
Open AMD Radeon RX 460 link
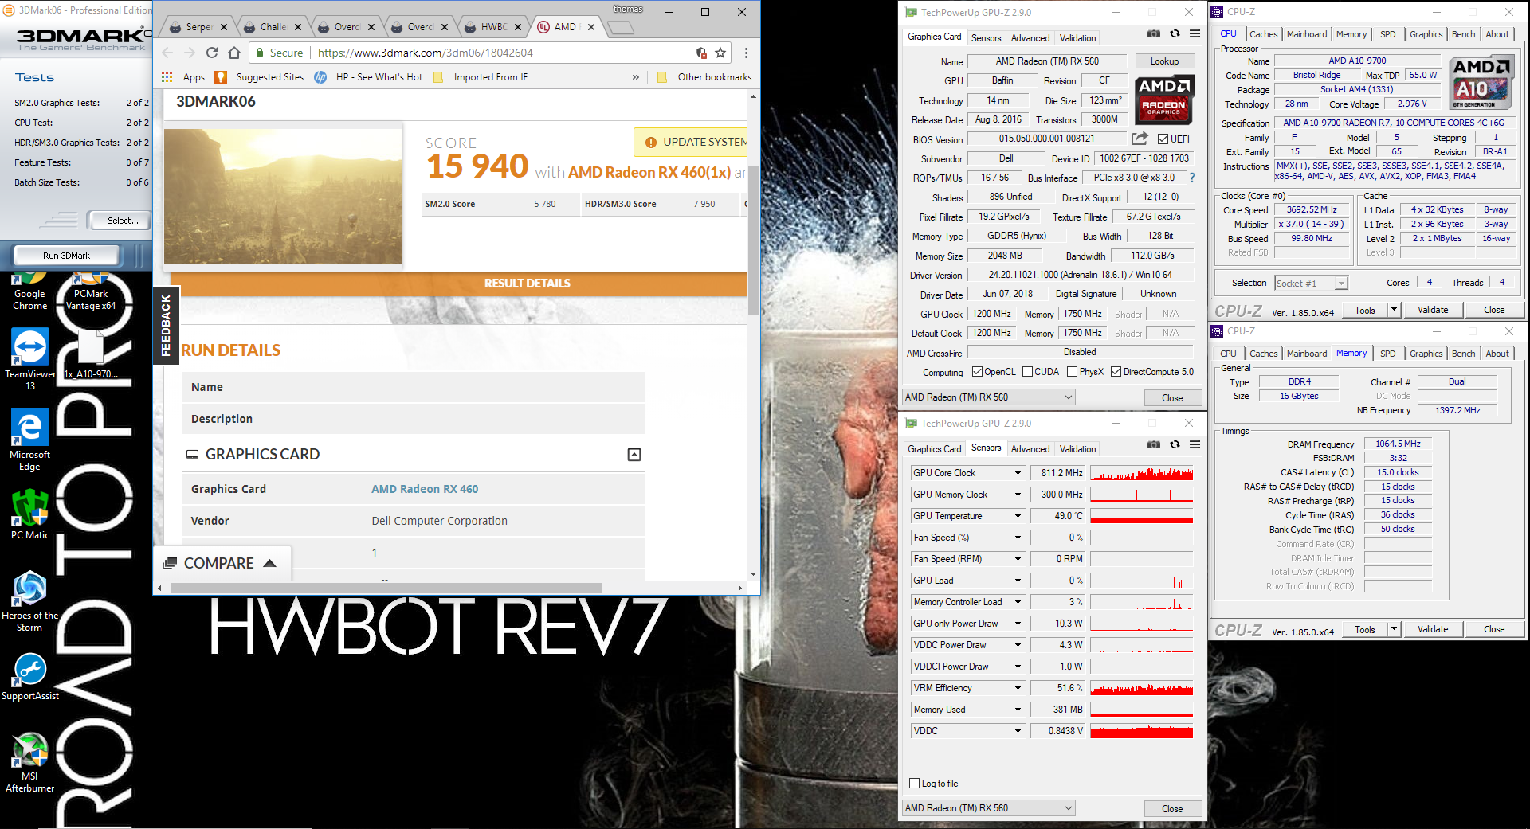pos(425,489)
